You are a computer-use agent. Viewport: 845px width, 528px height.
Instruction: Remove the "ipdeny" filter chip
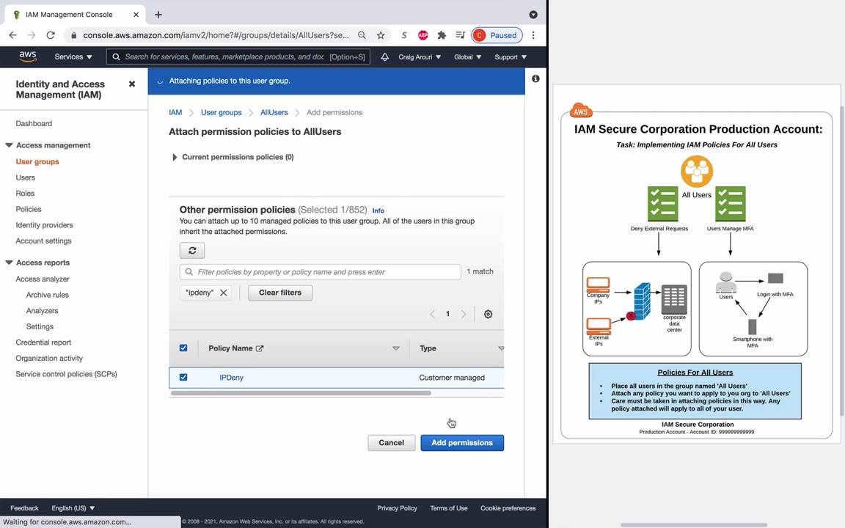223,293
